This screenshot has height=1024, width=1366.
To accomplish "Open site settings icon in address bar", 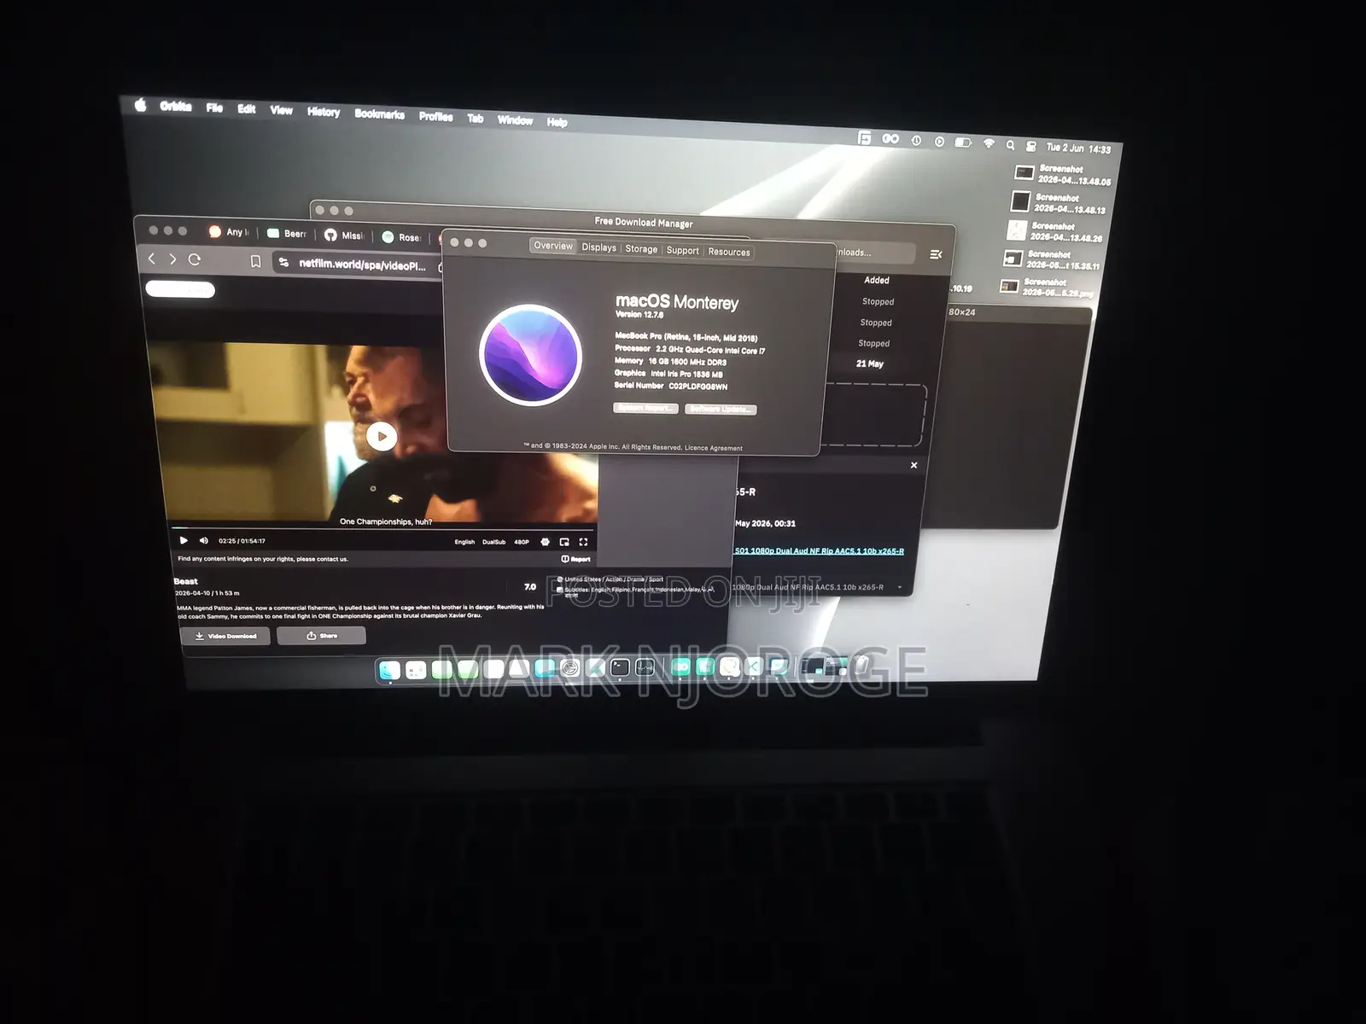I will point(284,263).
